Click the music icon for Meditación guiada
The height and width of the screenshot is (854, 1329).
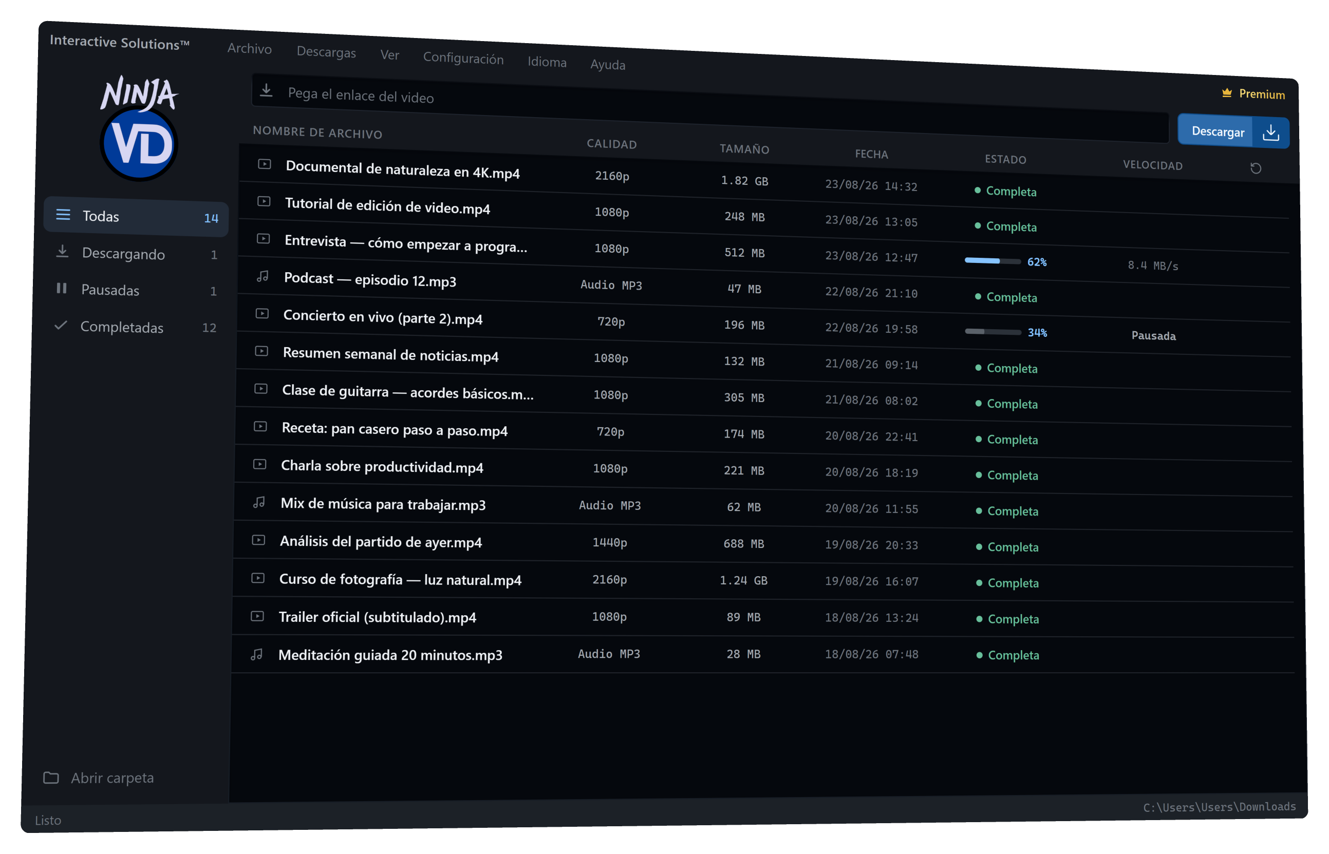(257, 654)
